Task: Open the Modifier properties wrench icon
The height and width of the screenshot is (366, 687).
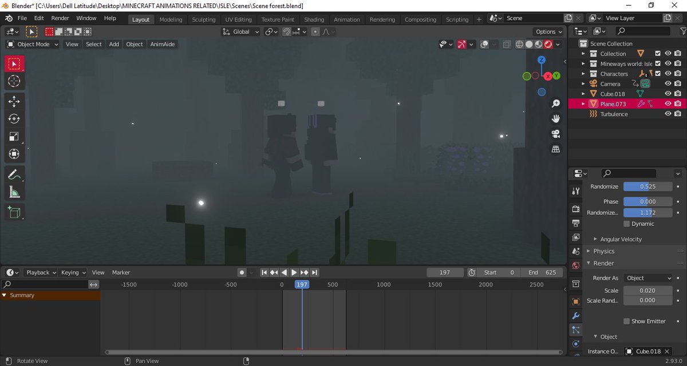Action: pyautogui.click(x=576, y=316)
